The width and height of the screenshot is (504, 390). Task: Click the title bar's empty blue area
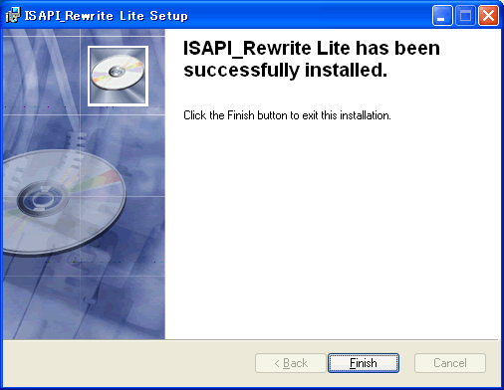pos(309,16)
